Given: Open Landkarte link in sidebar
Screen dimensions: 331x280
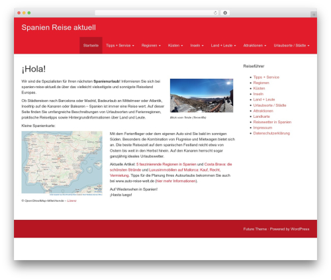Looking at the screenshot, I should coord(261,117).
